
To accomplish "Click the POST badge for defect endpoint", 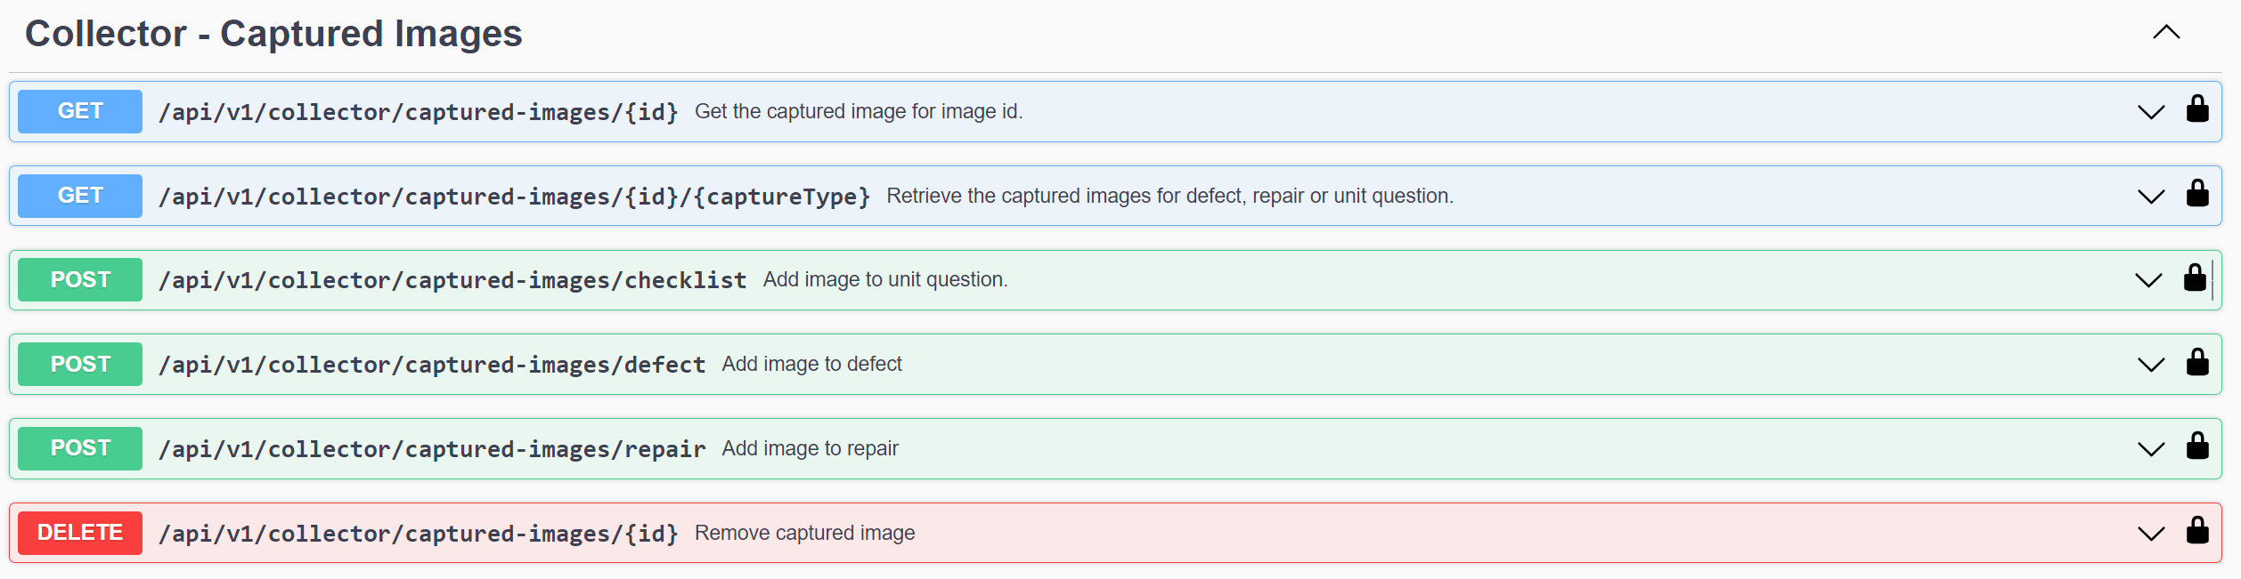I will click(x=80, y=364).
